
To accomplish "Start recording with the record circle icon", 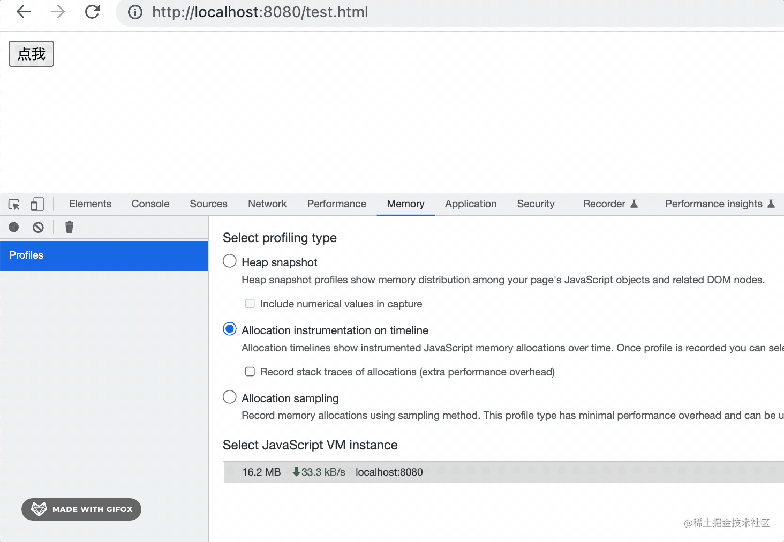I will tap(14, 228).
